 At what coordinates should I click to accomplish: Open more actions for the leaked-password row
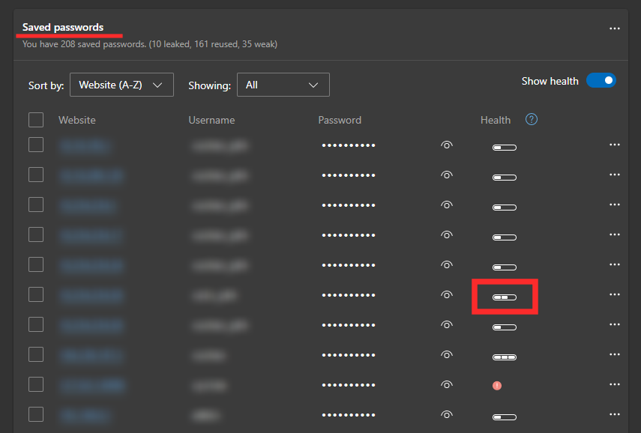(615, 385)
